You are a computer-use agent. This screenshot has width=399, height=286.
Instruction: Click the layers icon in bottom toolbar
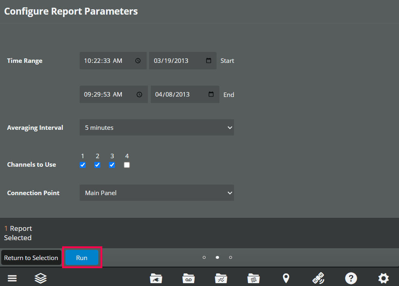[x=40, y=278]
